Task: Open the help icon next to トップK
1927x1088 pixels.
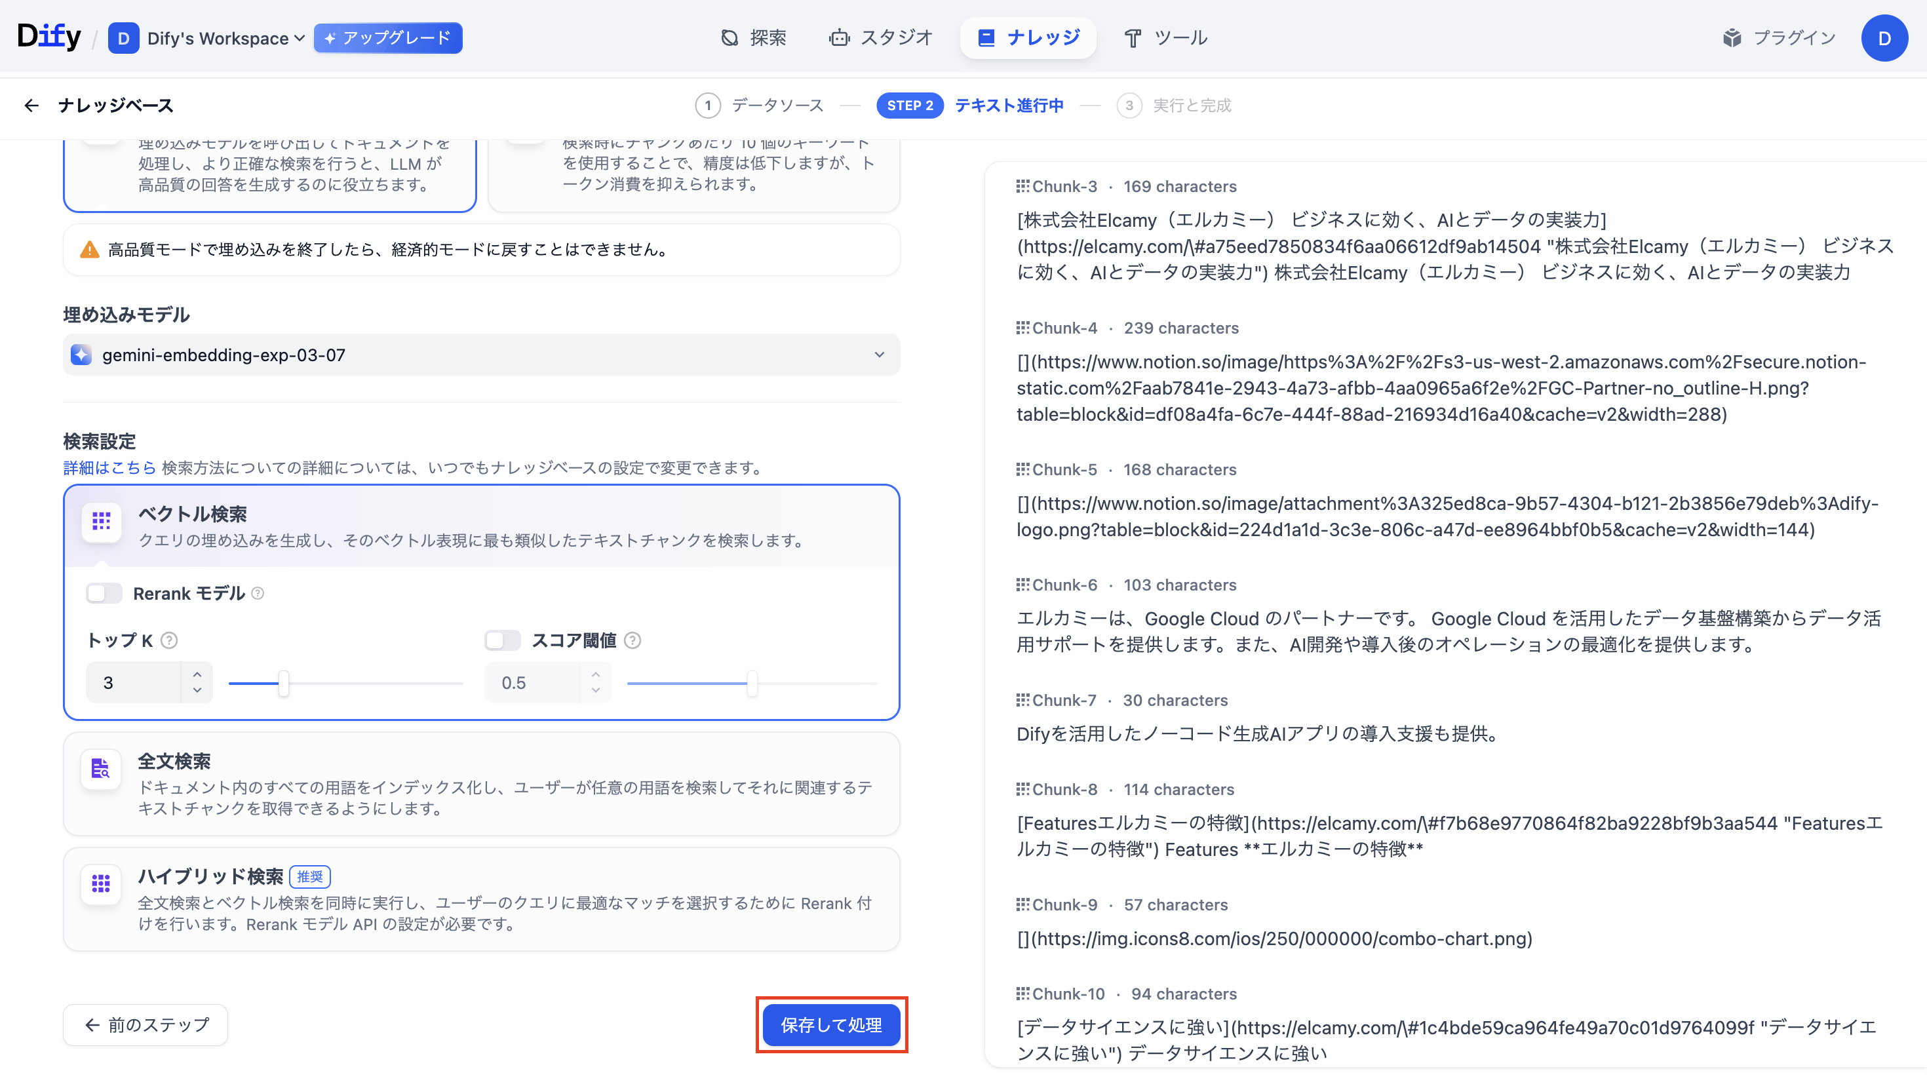Action: (170, 640)
